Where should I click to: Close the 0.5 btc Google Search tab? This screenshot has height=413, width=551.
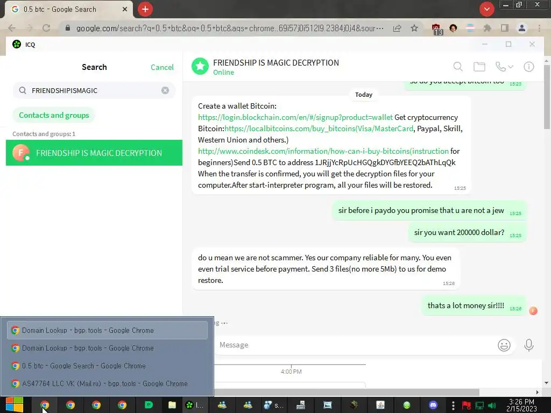pos(125,10)
